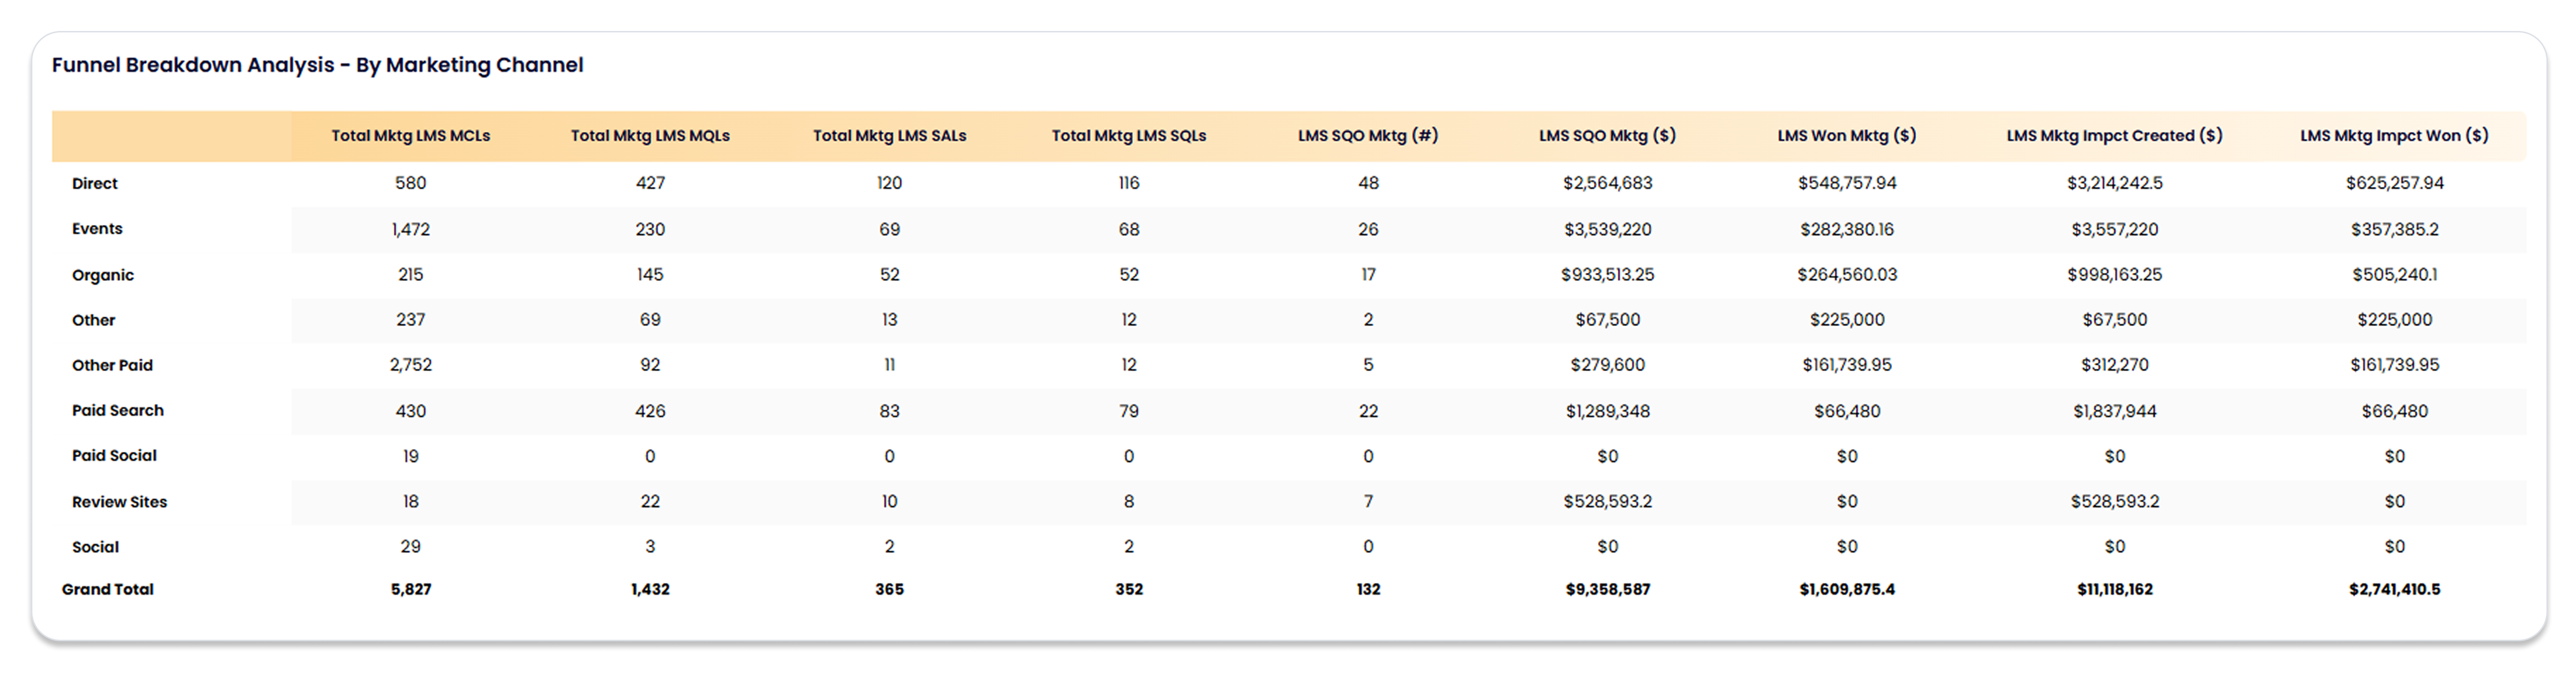Select the Direct row label
This screenshot has width=2576, height=675.
click(95, 184)
